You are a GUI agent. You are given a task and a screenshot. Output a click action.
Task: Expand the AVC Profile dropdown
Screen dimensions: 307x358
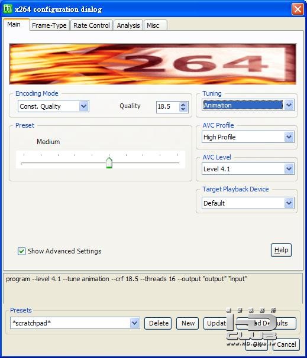click(x=248, y=137)
